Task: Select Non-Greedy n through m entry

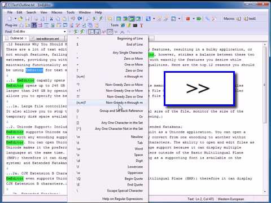Action: tap(108, 103)
